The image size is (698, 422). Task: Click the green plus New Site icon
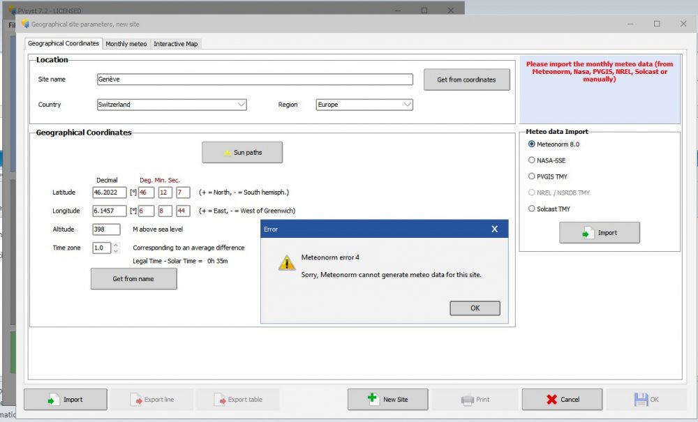(x=373, y=399)
